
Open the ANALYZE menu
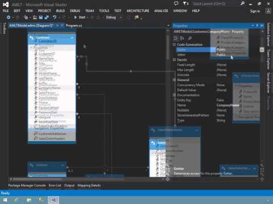pos(161,11)
